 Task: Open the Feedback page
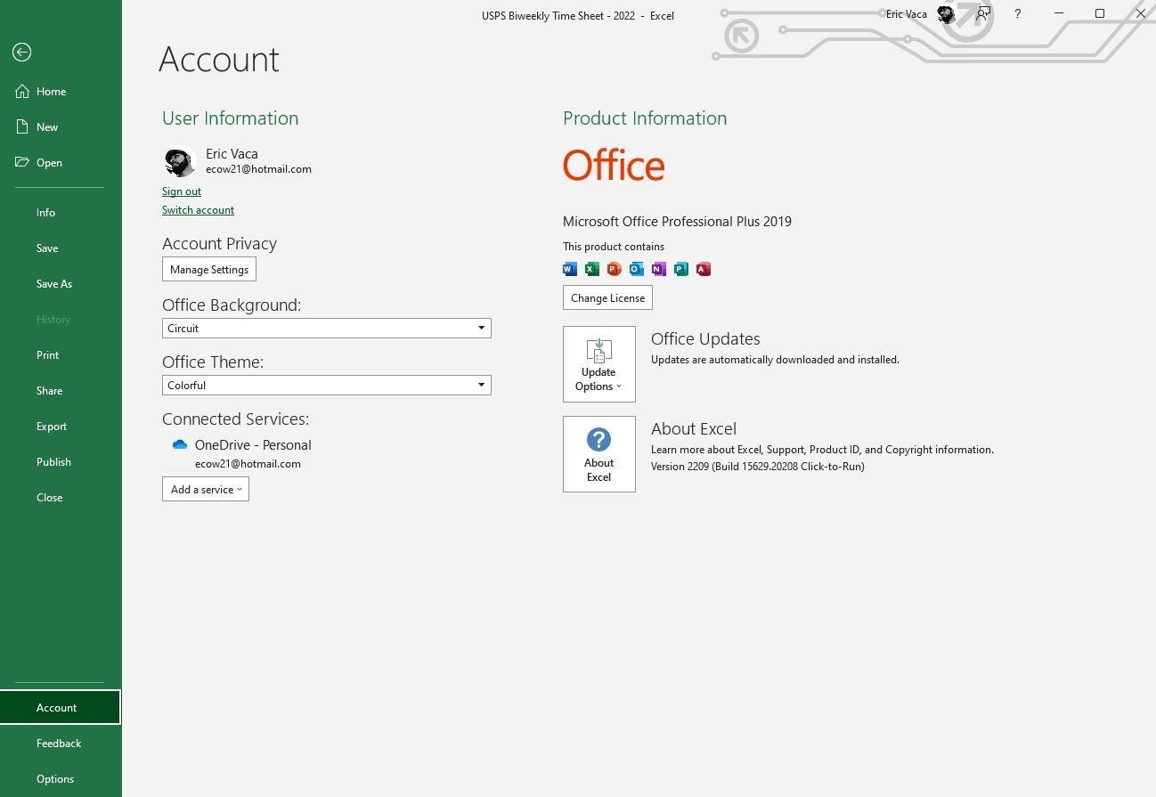click(x=61, y=744)
